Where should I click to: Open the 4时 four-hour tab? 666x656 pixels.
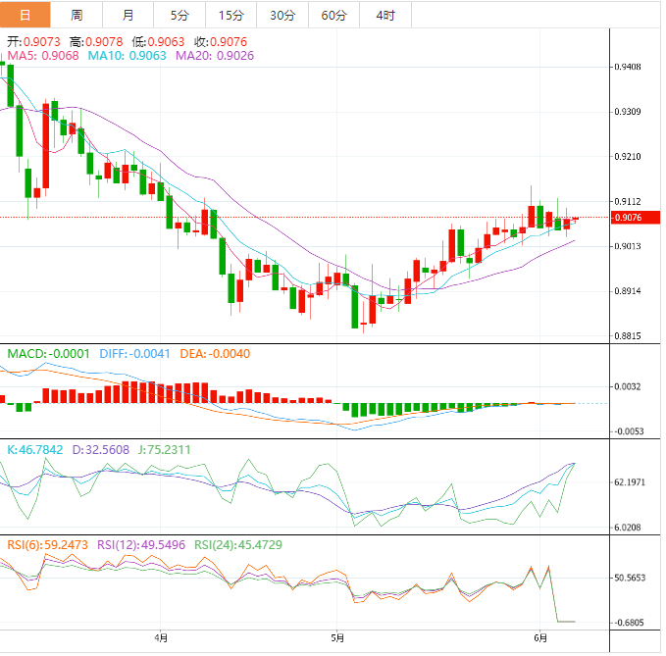click(x=385, y=15)
